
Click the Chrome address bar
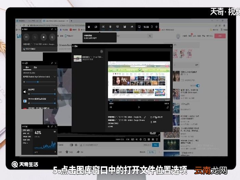[56, 25]
